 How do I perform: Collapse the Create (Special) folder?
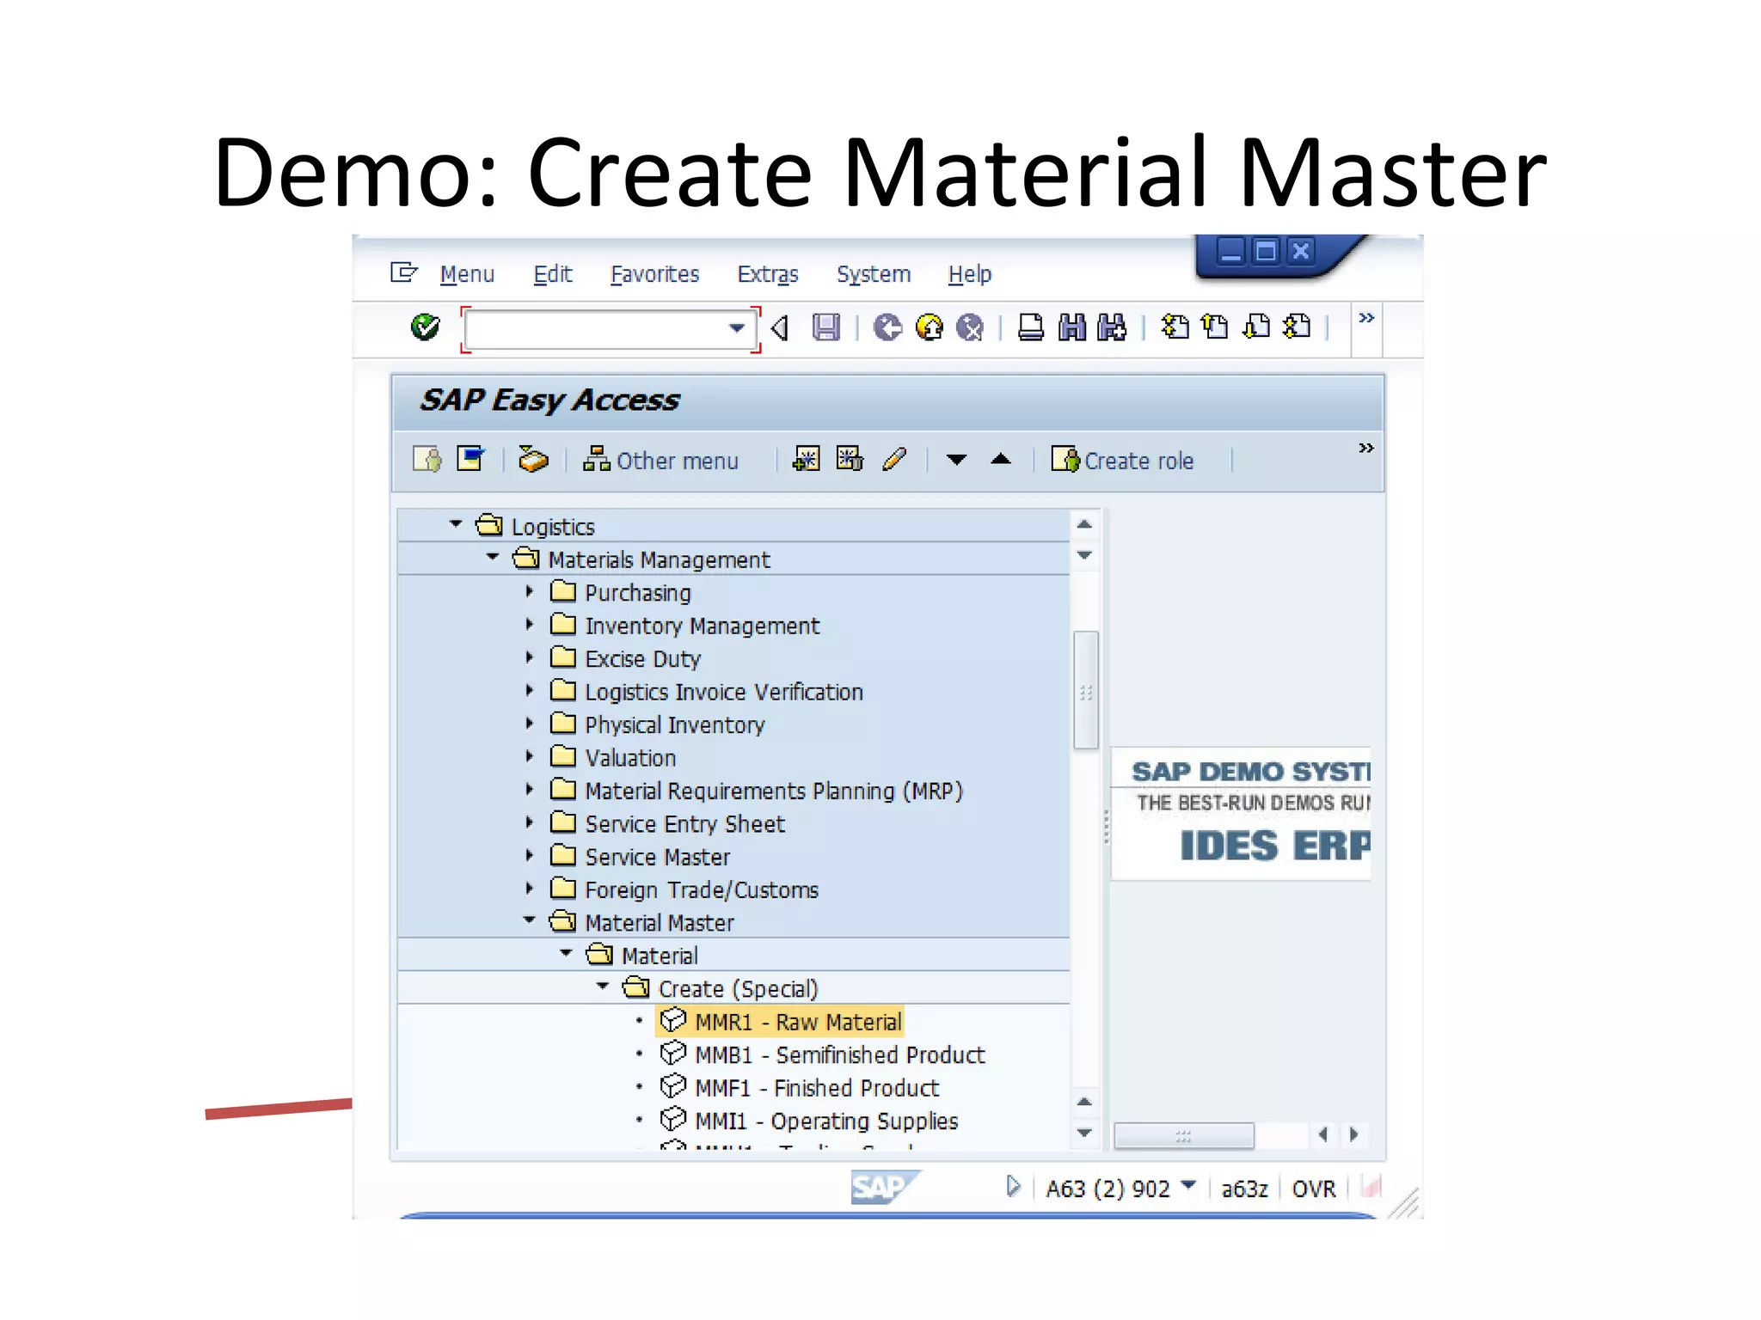[x=603, y=987]
